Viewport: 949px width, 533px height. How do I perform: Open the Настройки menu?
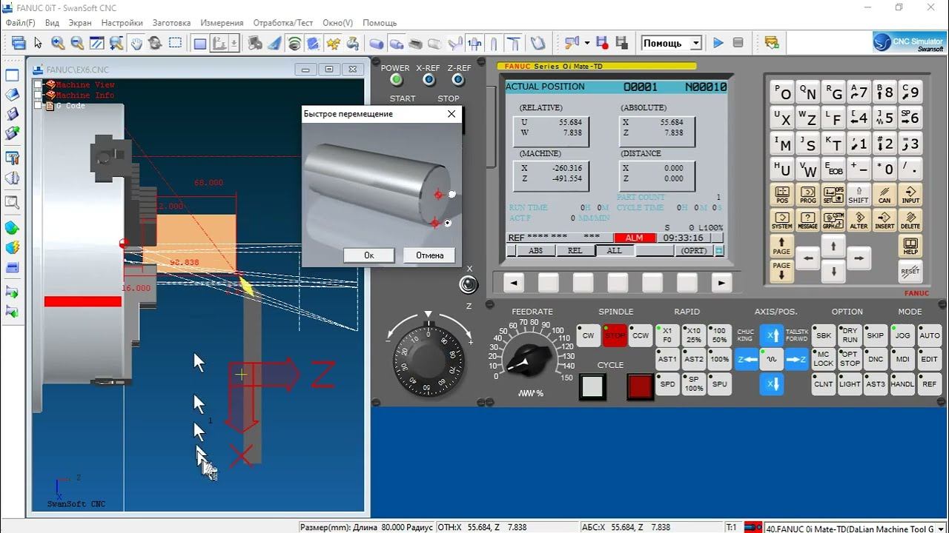(122, 23)
